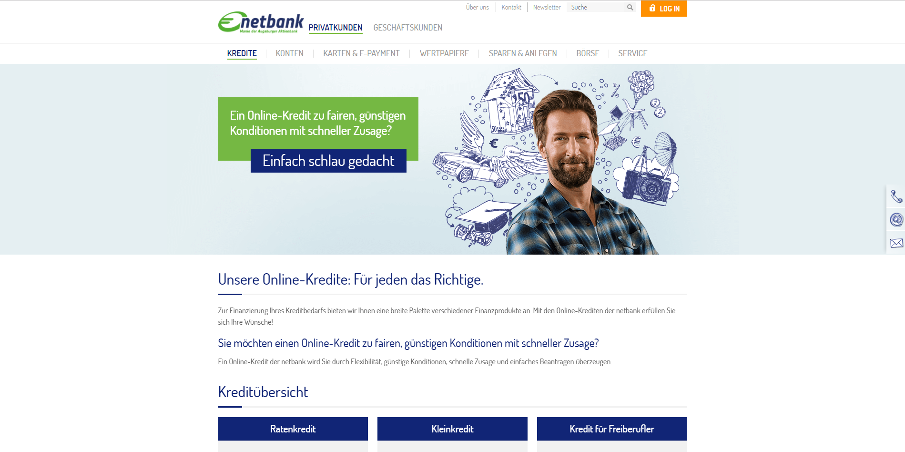Open the WERTPAPIERE menu item
The image size is (905, 452).
point(444,53)
